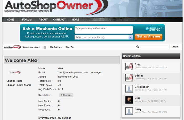Click the Total Posts value 91
Image resolution: width=184 pixels, height=120 pixels.
pos(59,81)
